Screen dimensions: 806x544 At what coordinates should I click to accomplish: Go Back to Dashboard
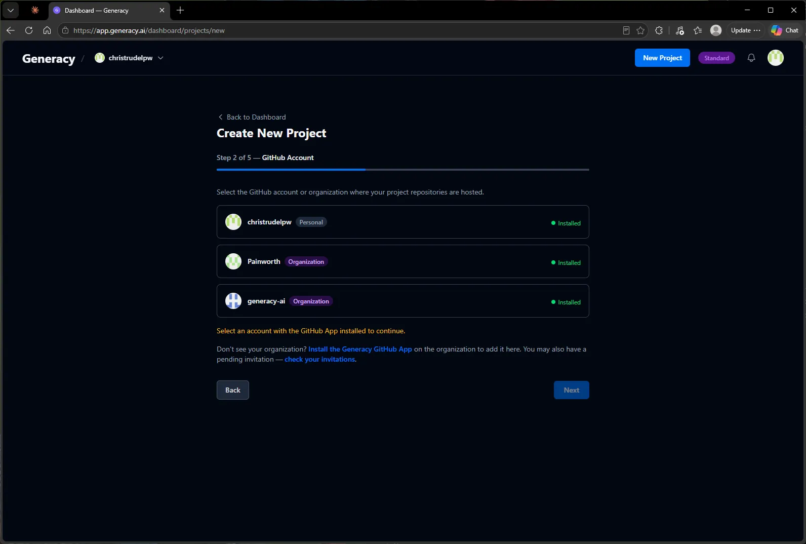[252, 117]
